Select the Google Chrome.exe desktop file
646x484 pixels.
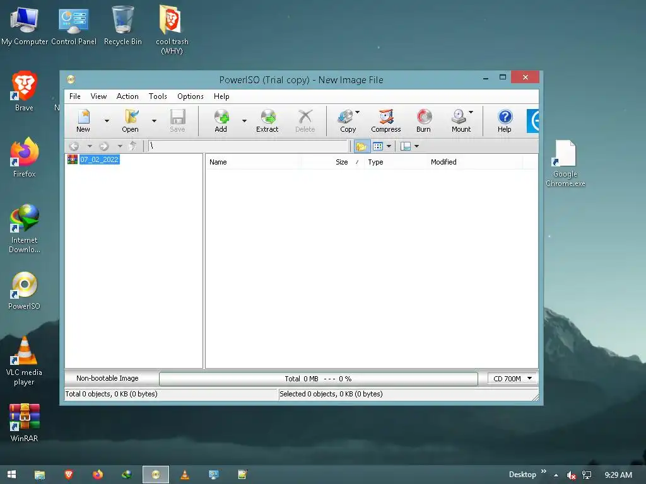tap(565, 164)
